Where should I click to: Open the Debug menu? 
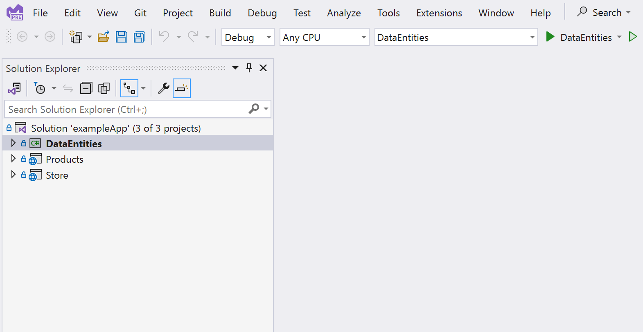[262, 13]
